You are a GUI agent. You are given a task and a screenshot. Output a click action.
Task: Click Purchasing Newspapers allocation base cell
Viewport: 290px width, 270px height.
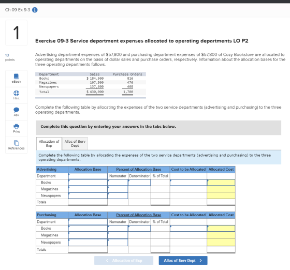pyautogui.click(x=88, y=242)
